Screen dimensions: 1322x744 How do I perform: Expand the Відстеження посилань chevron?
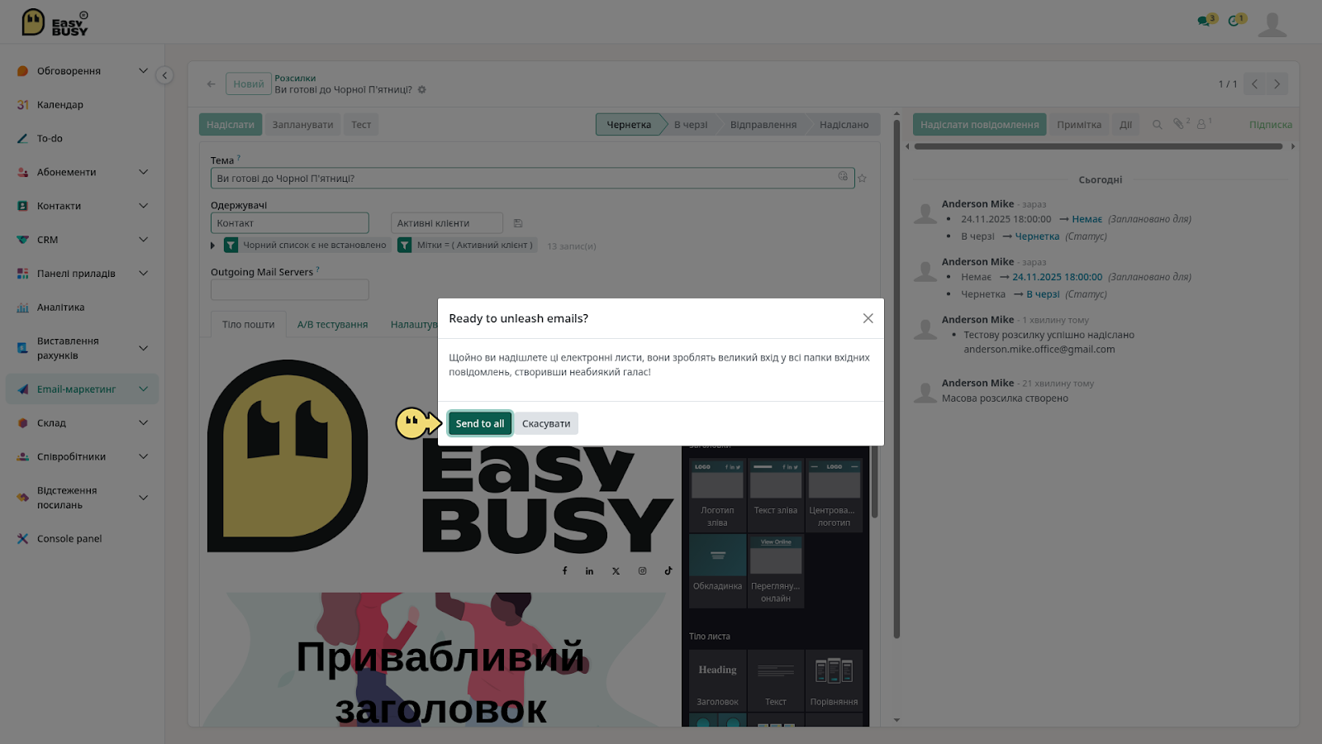pyautogui.click(x=143, y=498)
